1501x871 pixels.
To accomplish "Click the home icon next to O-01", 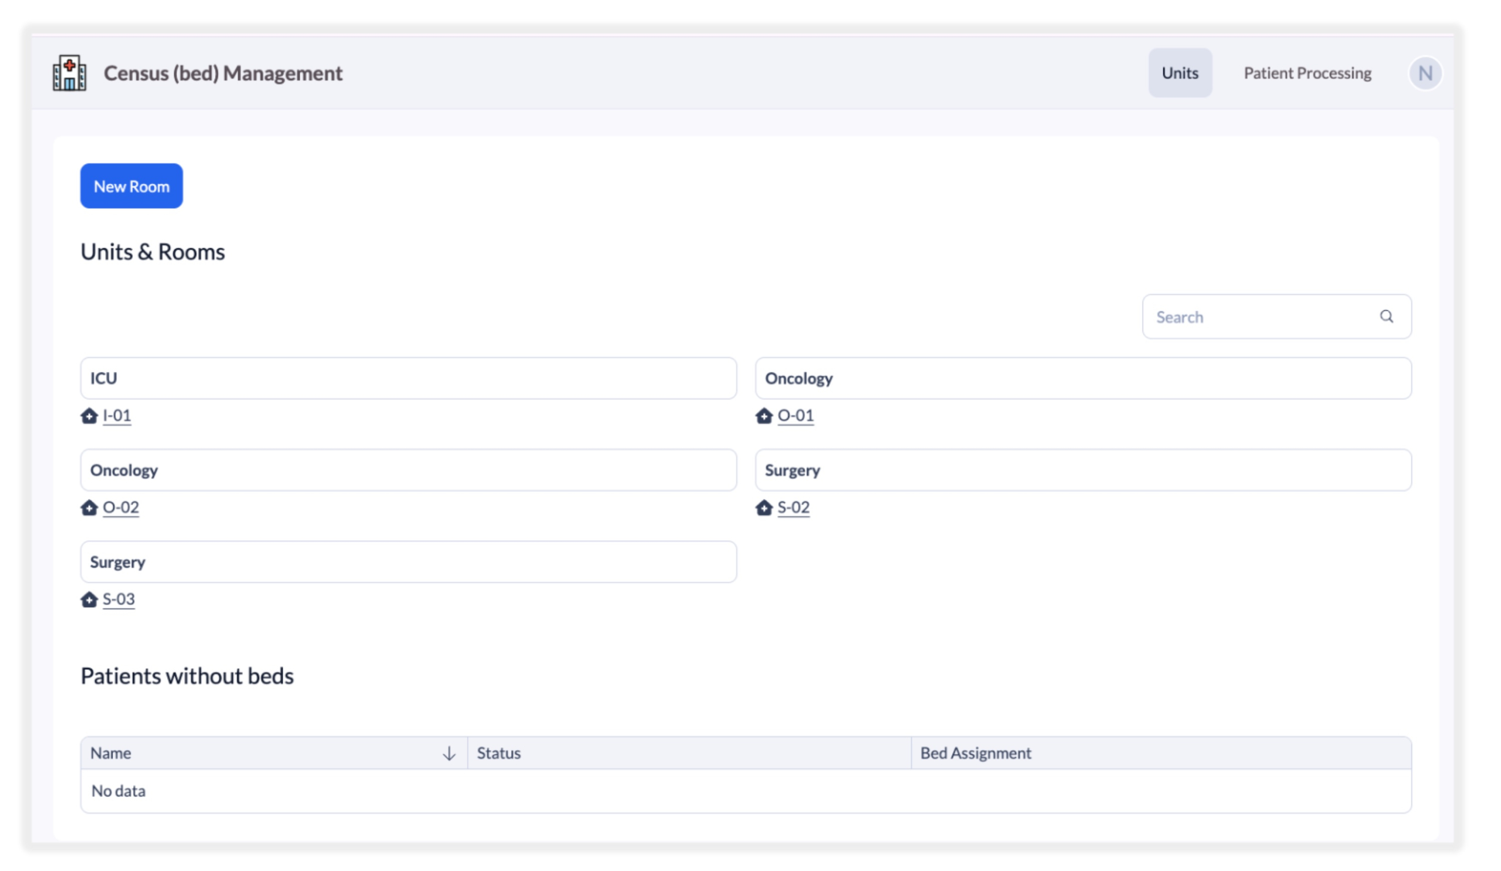I will (764, 416).
